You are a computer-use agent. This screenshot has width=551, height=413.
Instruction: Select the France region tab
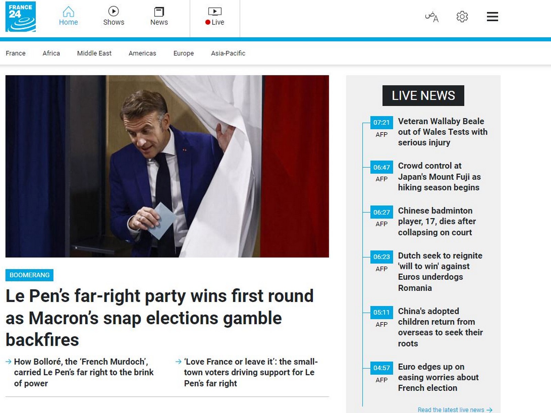(x=15, y=53)
